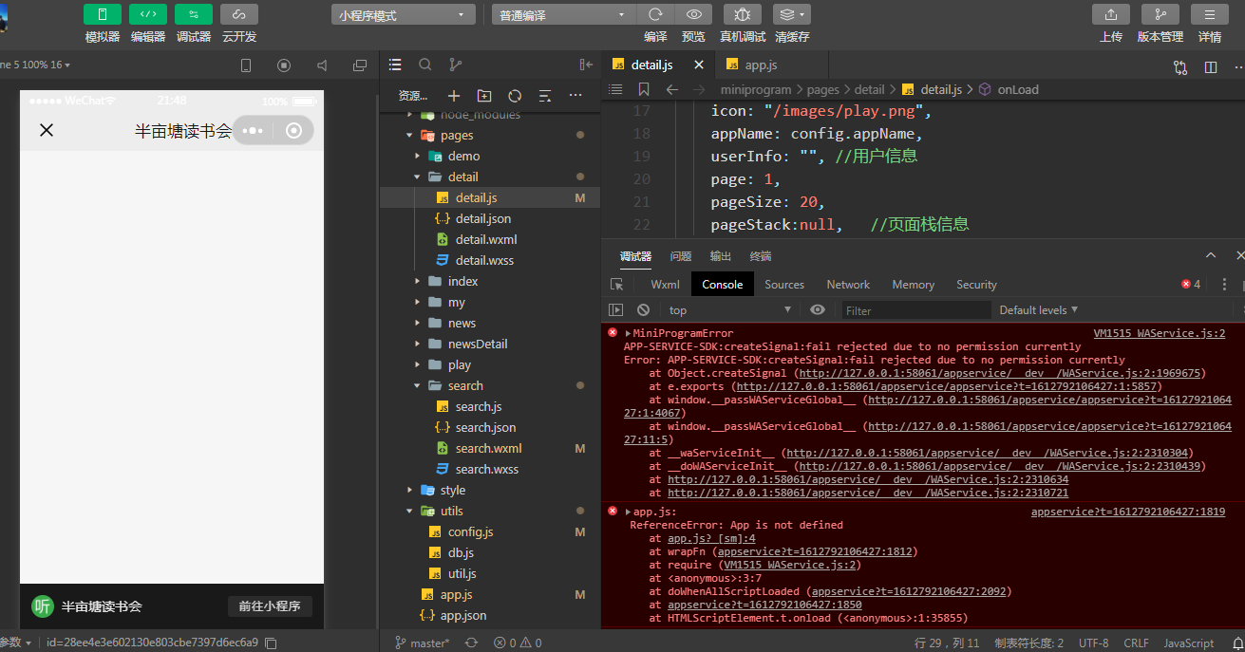Screen dimensions: 1245x652
Task: Switch to the app.js editor tab
Action: [762, 65]
